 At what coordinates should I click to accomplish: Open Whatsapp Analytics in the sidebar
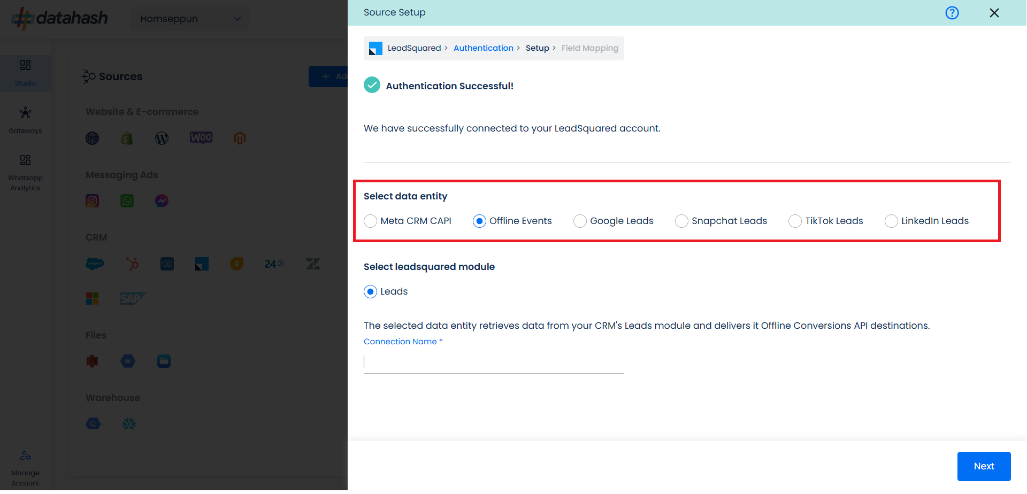pyautogui.click(x=25, y=173)
